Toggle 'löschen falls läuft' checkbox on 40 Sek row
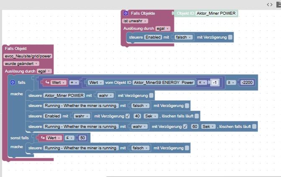 coord(197,116)
